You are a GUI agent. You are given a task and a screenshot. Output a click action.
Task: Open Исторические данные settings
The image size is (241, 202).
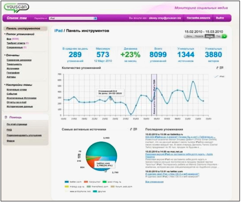(x=20, y=107)
